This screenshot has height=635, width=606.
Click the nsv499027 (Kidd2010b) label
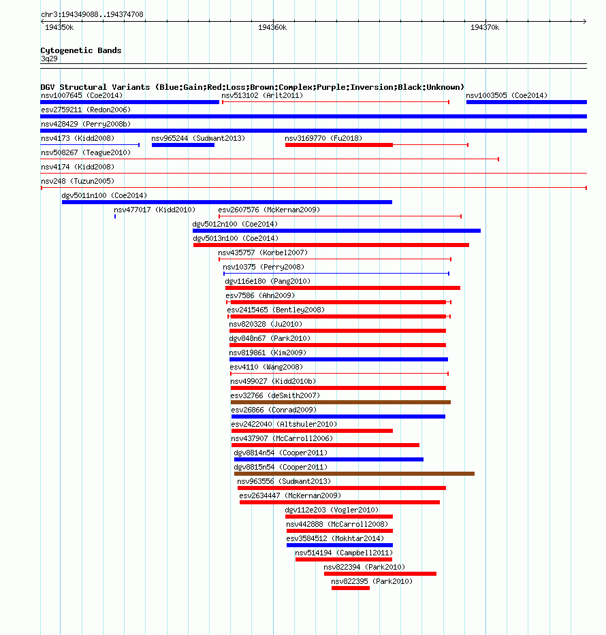273,382
